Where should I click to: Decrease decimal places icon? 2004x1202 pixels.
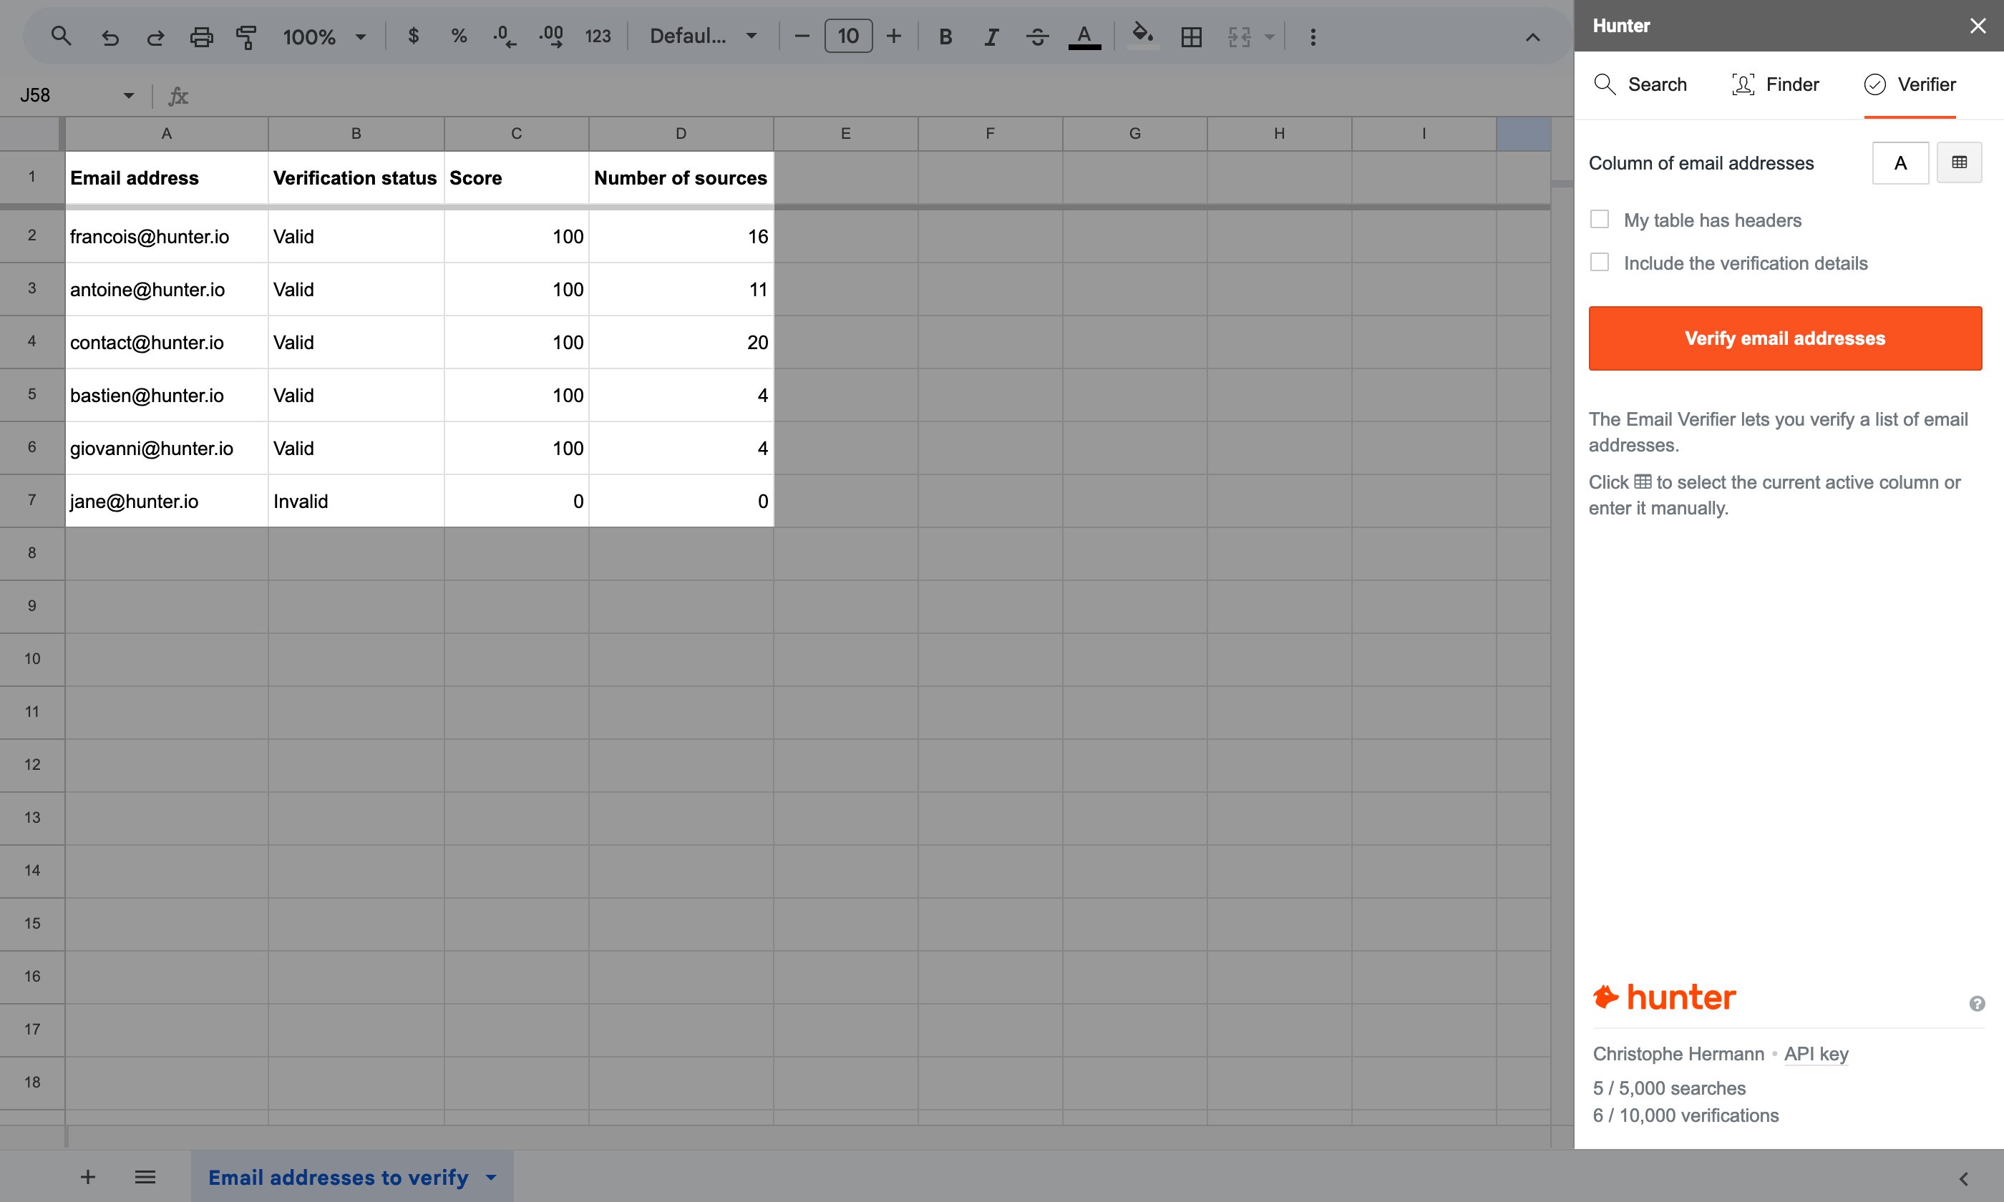504,36
